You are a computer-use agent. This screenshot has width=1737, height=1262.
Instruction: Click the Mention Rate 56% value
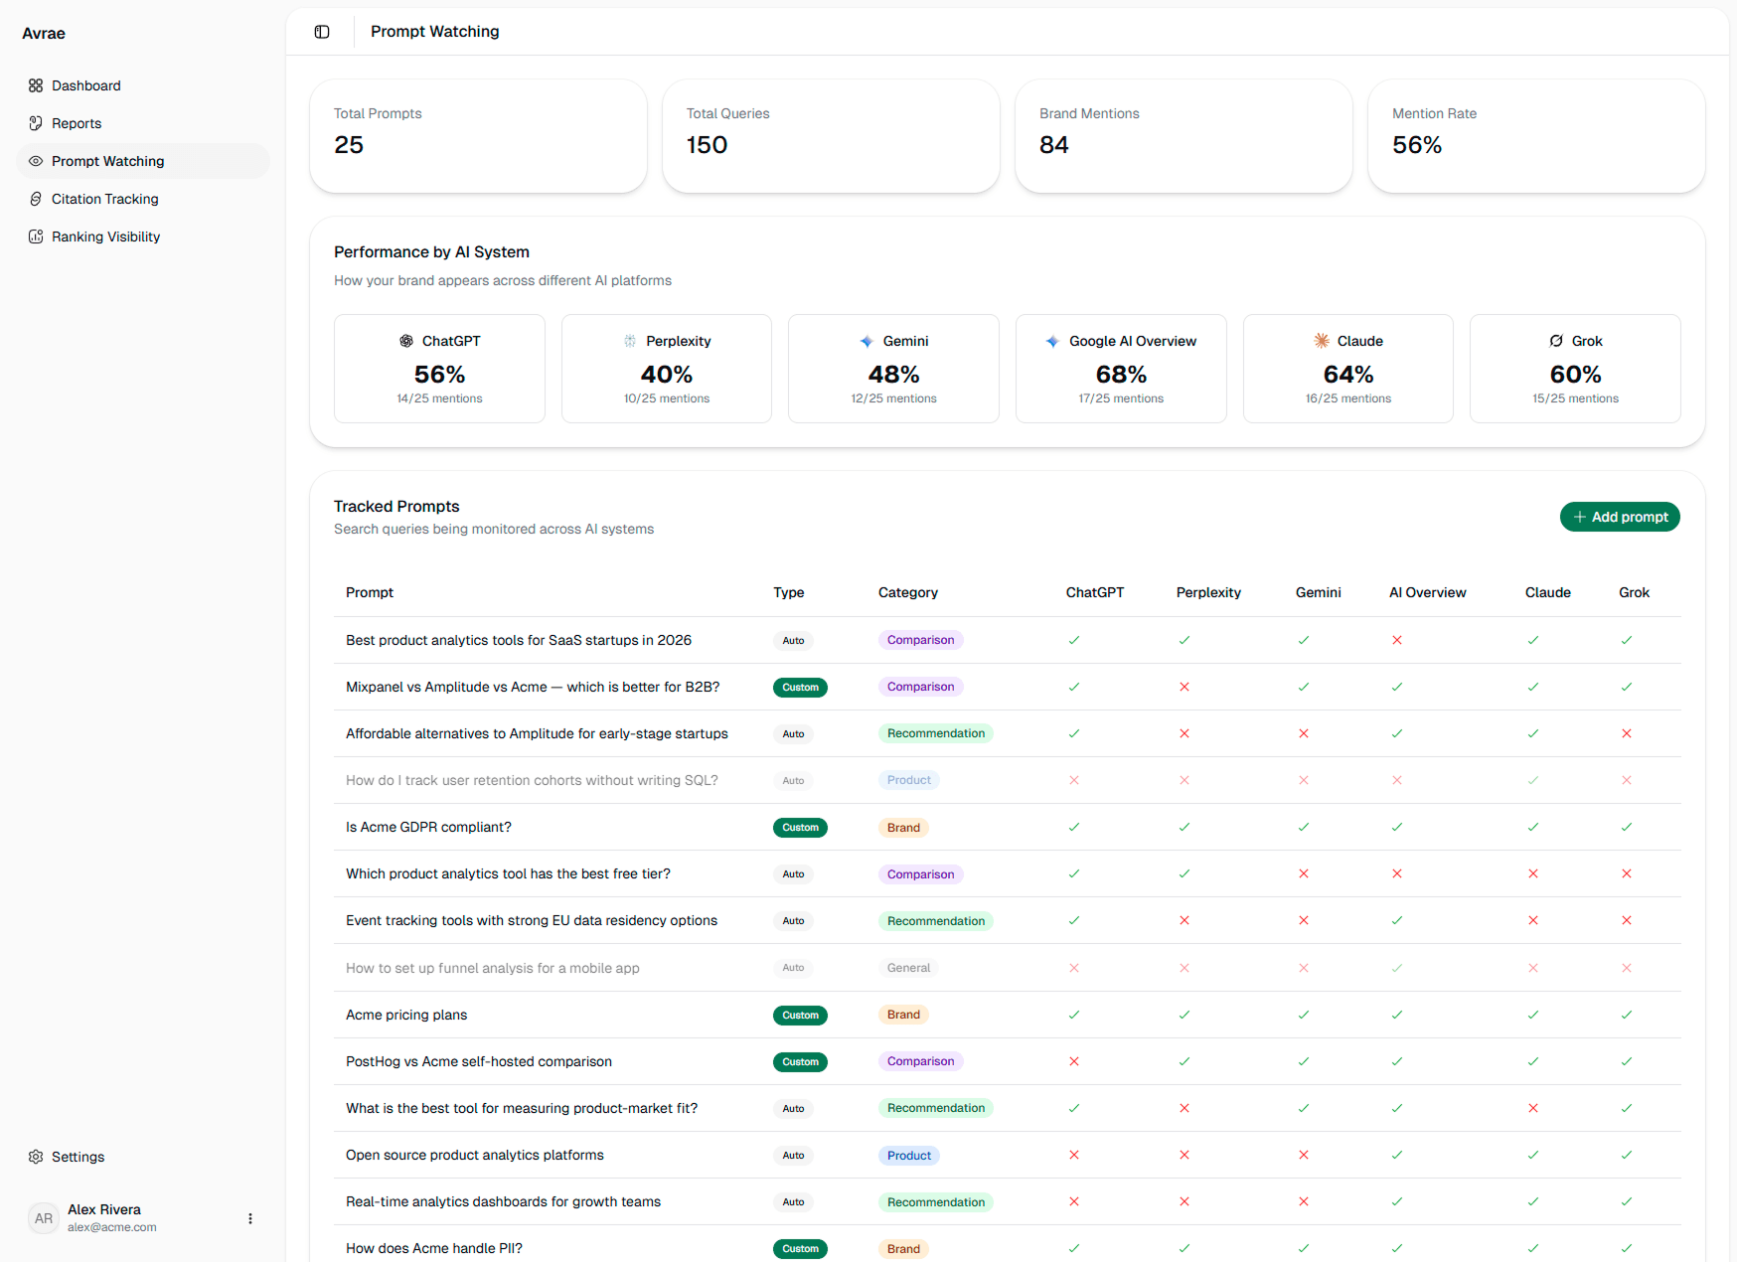1417,145
